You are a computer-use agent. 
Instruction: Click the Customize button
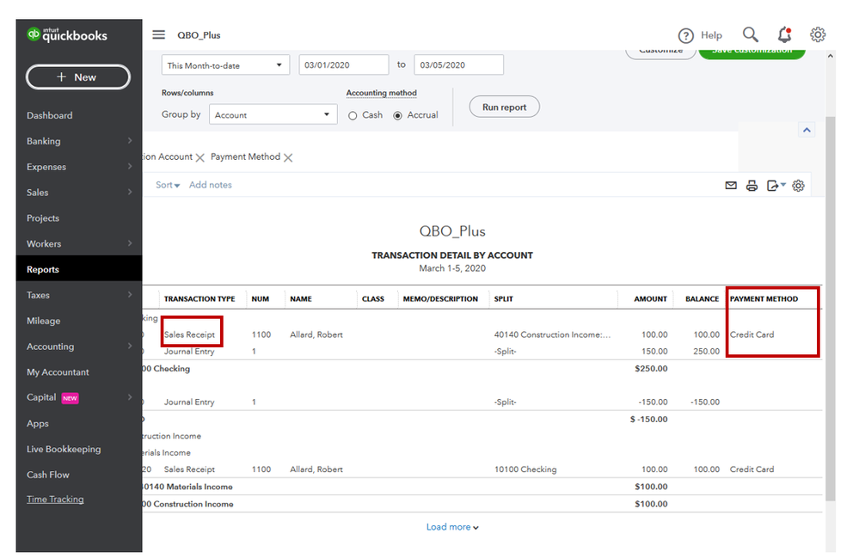click(x=660, y=53)
